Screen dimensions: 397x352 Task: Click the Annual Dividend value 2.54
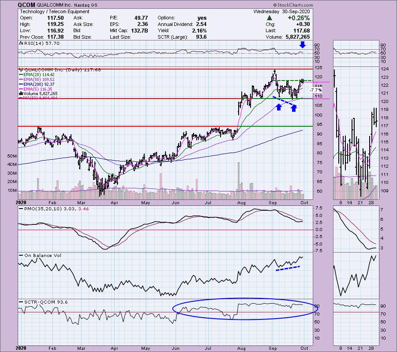[x=201, y=24]
